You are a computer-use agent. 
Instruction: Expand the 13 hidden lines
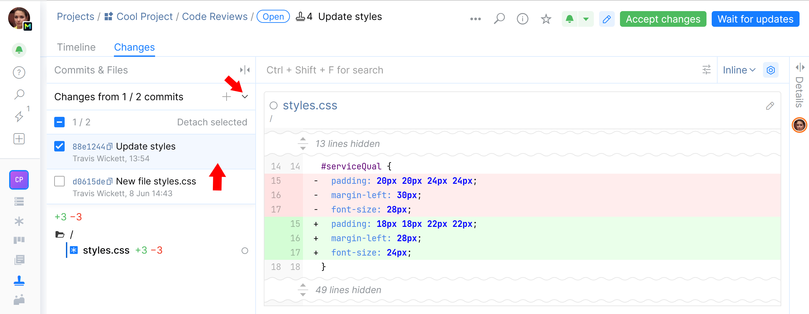[x=303, y=144]
